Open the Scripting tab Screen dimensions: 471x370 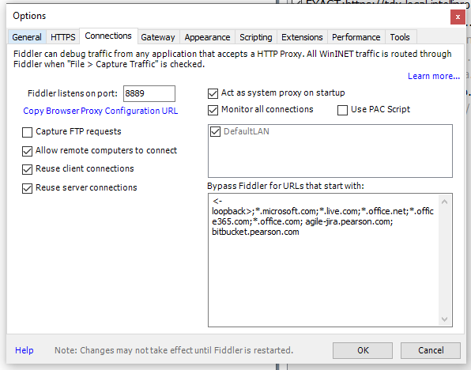pos(255,37)
